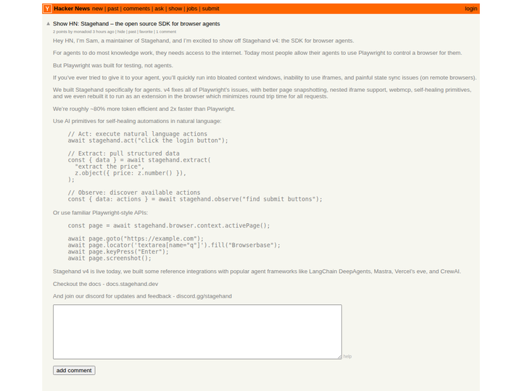The height and width of the screenshot is (391, 522).
Task: Open the show section
Action: click(175, 9)
